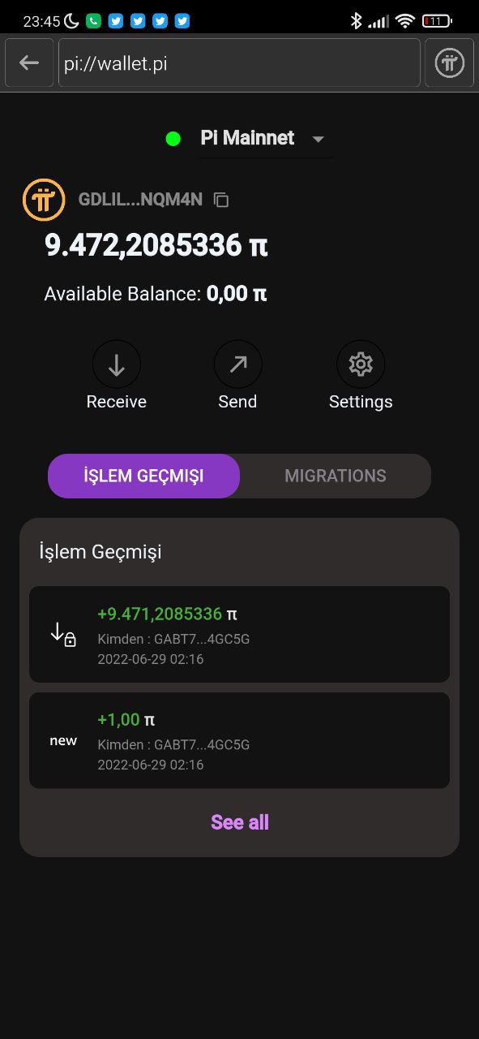Viewport: 479px width, 1039px height.
Task: Open wallet Settings gear icon
Action: coord(361,364)
